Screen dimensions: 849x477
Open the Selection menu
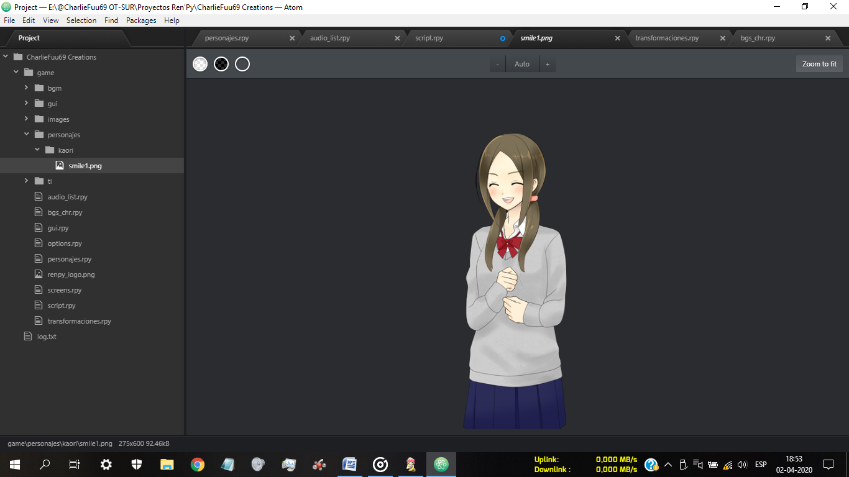tap(81, 20)
